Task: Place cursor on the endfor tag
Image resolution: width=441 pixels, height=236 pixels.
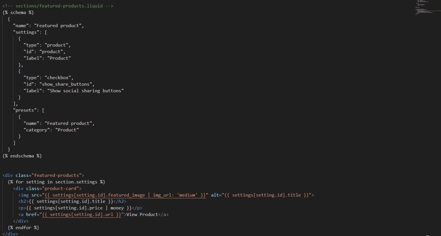Action: (x=23, y=228)
